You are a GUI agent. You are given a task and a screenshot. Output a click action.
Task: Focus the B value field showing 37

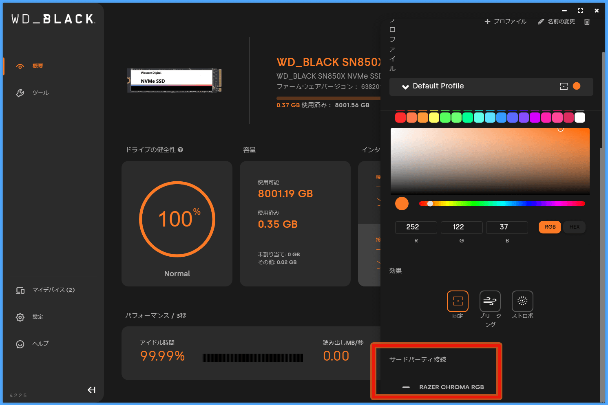click(507, 227)
